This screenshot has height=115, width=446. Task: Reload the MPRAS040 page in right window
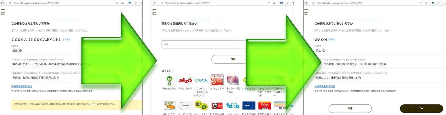point(306,3)
